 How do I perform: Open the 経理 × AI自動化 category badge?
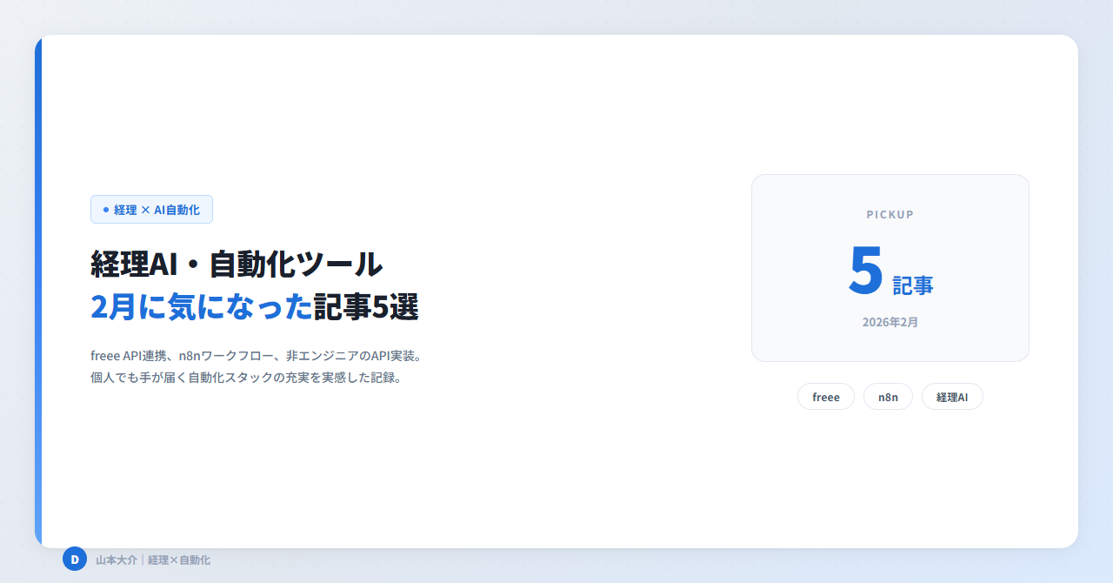coord(151,209)
